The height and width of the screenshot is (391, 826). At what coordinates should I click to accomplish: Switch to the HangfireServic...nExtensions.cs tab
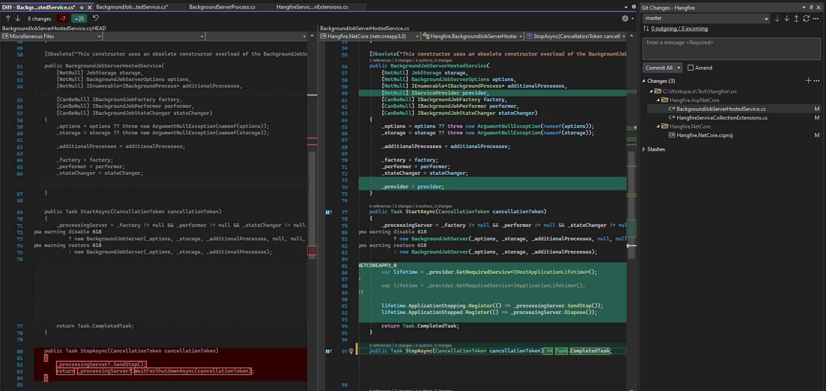click(x=312, y=7)
